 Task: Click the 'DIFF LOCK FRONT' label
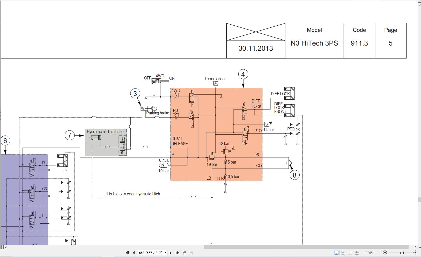tap(280, 108)
